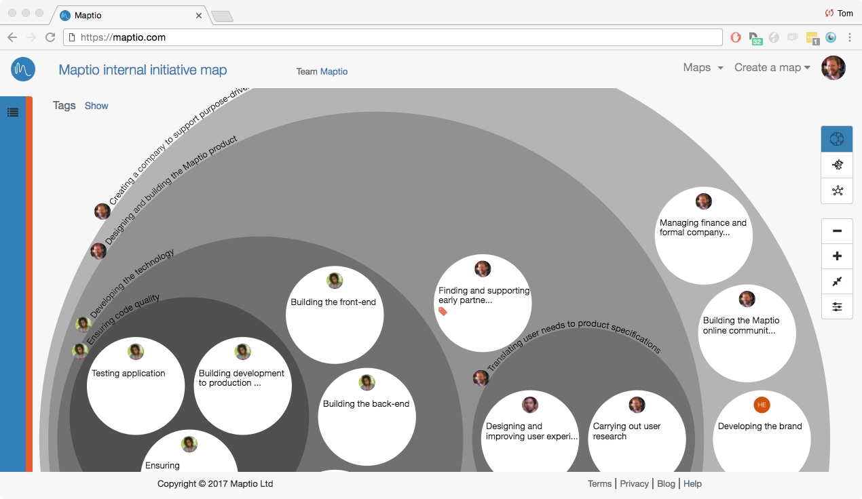862x499 pixels.
Task: Click the reset zoom arrows icon
Action: [837, 281]
